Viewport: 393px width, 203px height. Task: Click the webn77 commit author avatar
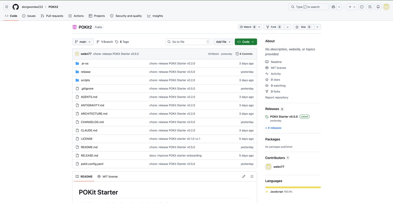point(77,54)
